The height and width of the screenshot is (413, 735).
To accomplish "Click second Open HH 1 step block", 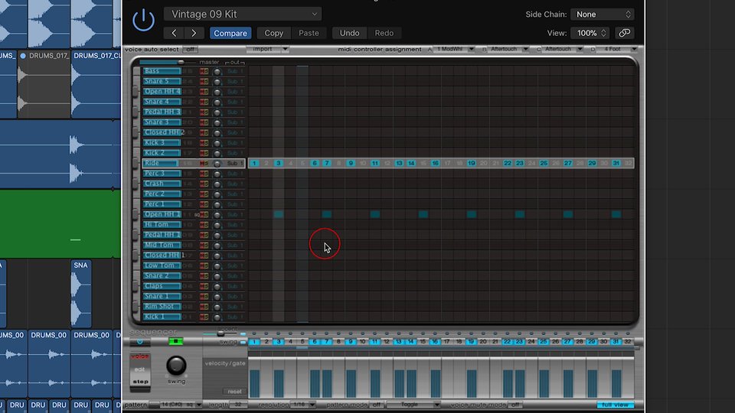I will (327, 214).
